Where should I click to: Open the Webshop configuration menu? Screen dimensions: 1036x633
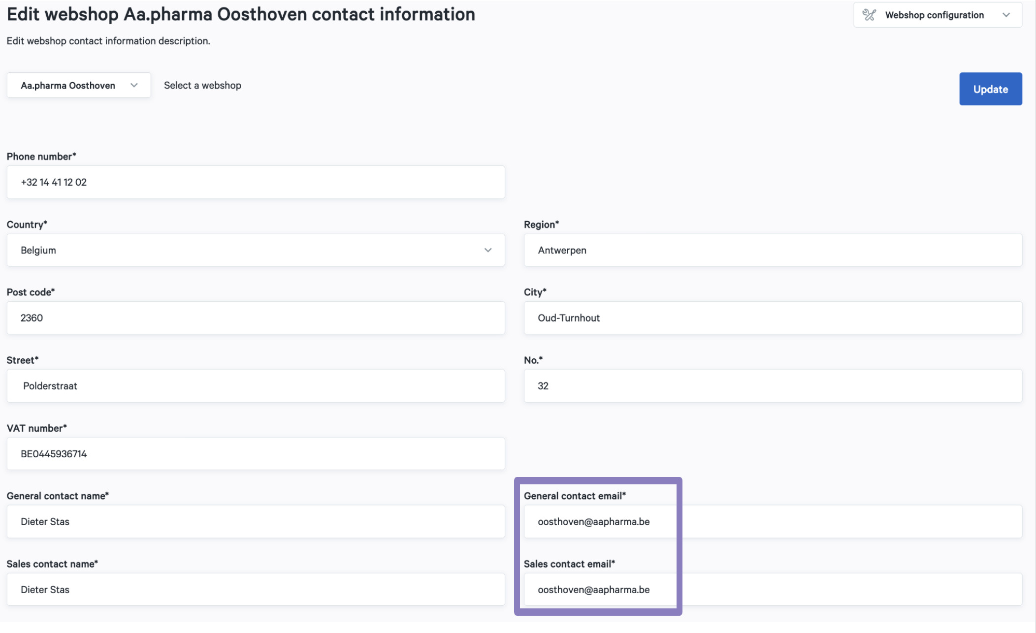938,15
